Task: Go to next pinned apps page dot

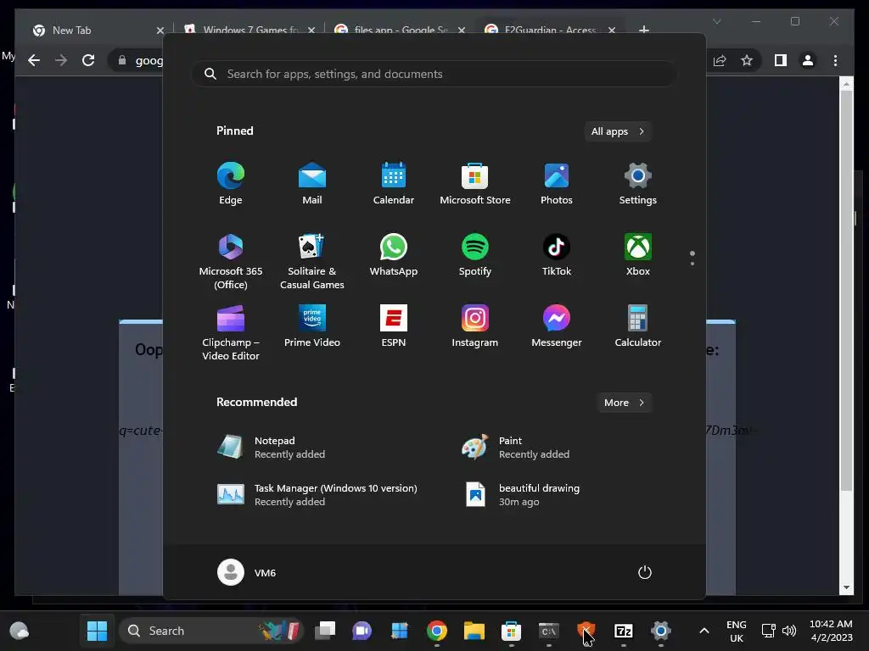Action: coord(692,264)
